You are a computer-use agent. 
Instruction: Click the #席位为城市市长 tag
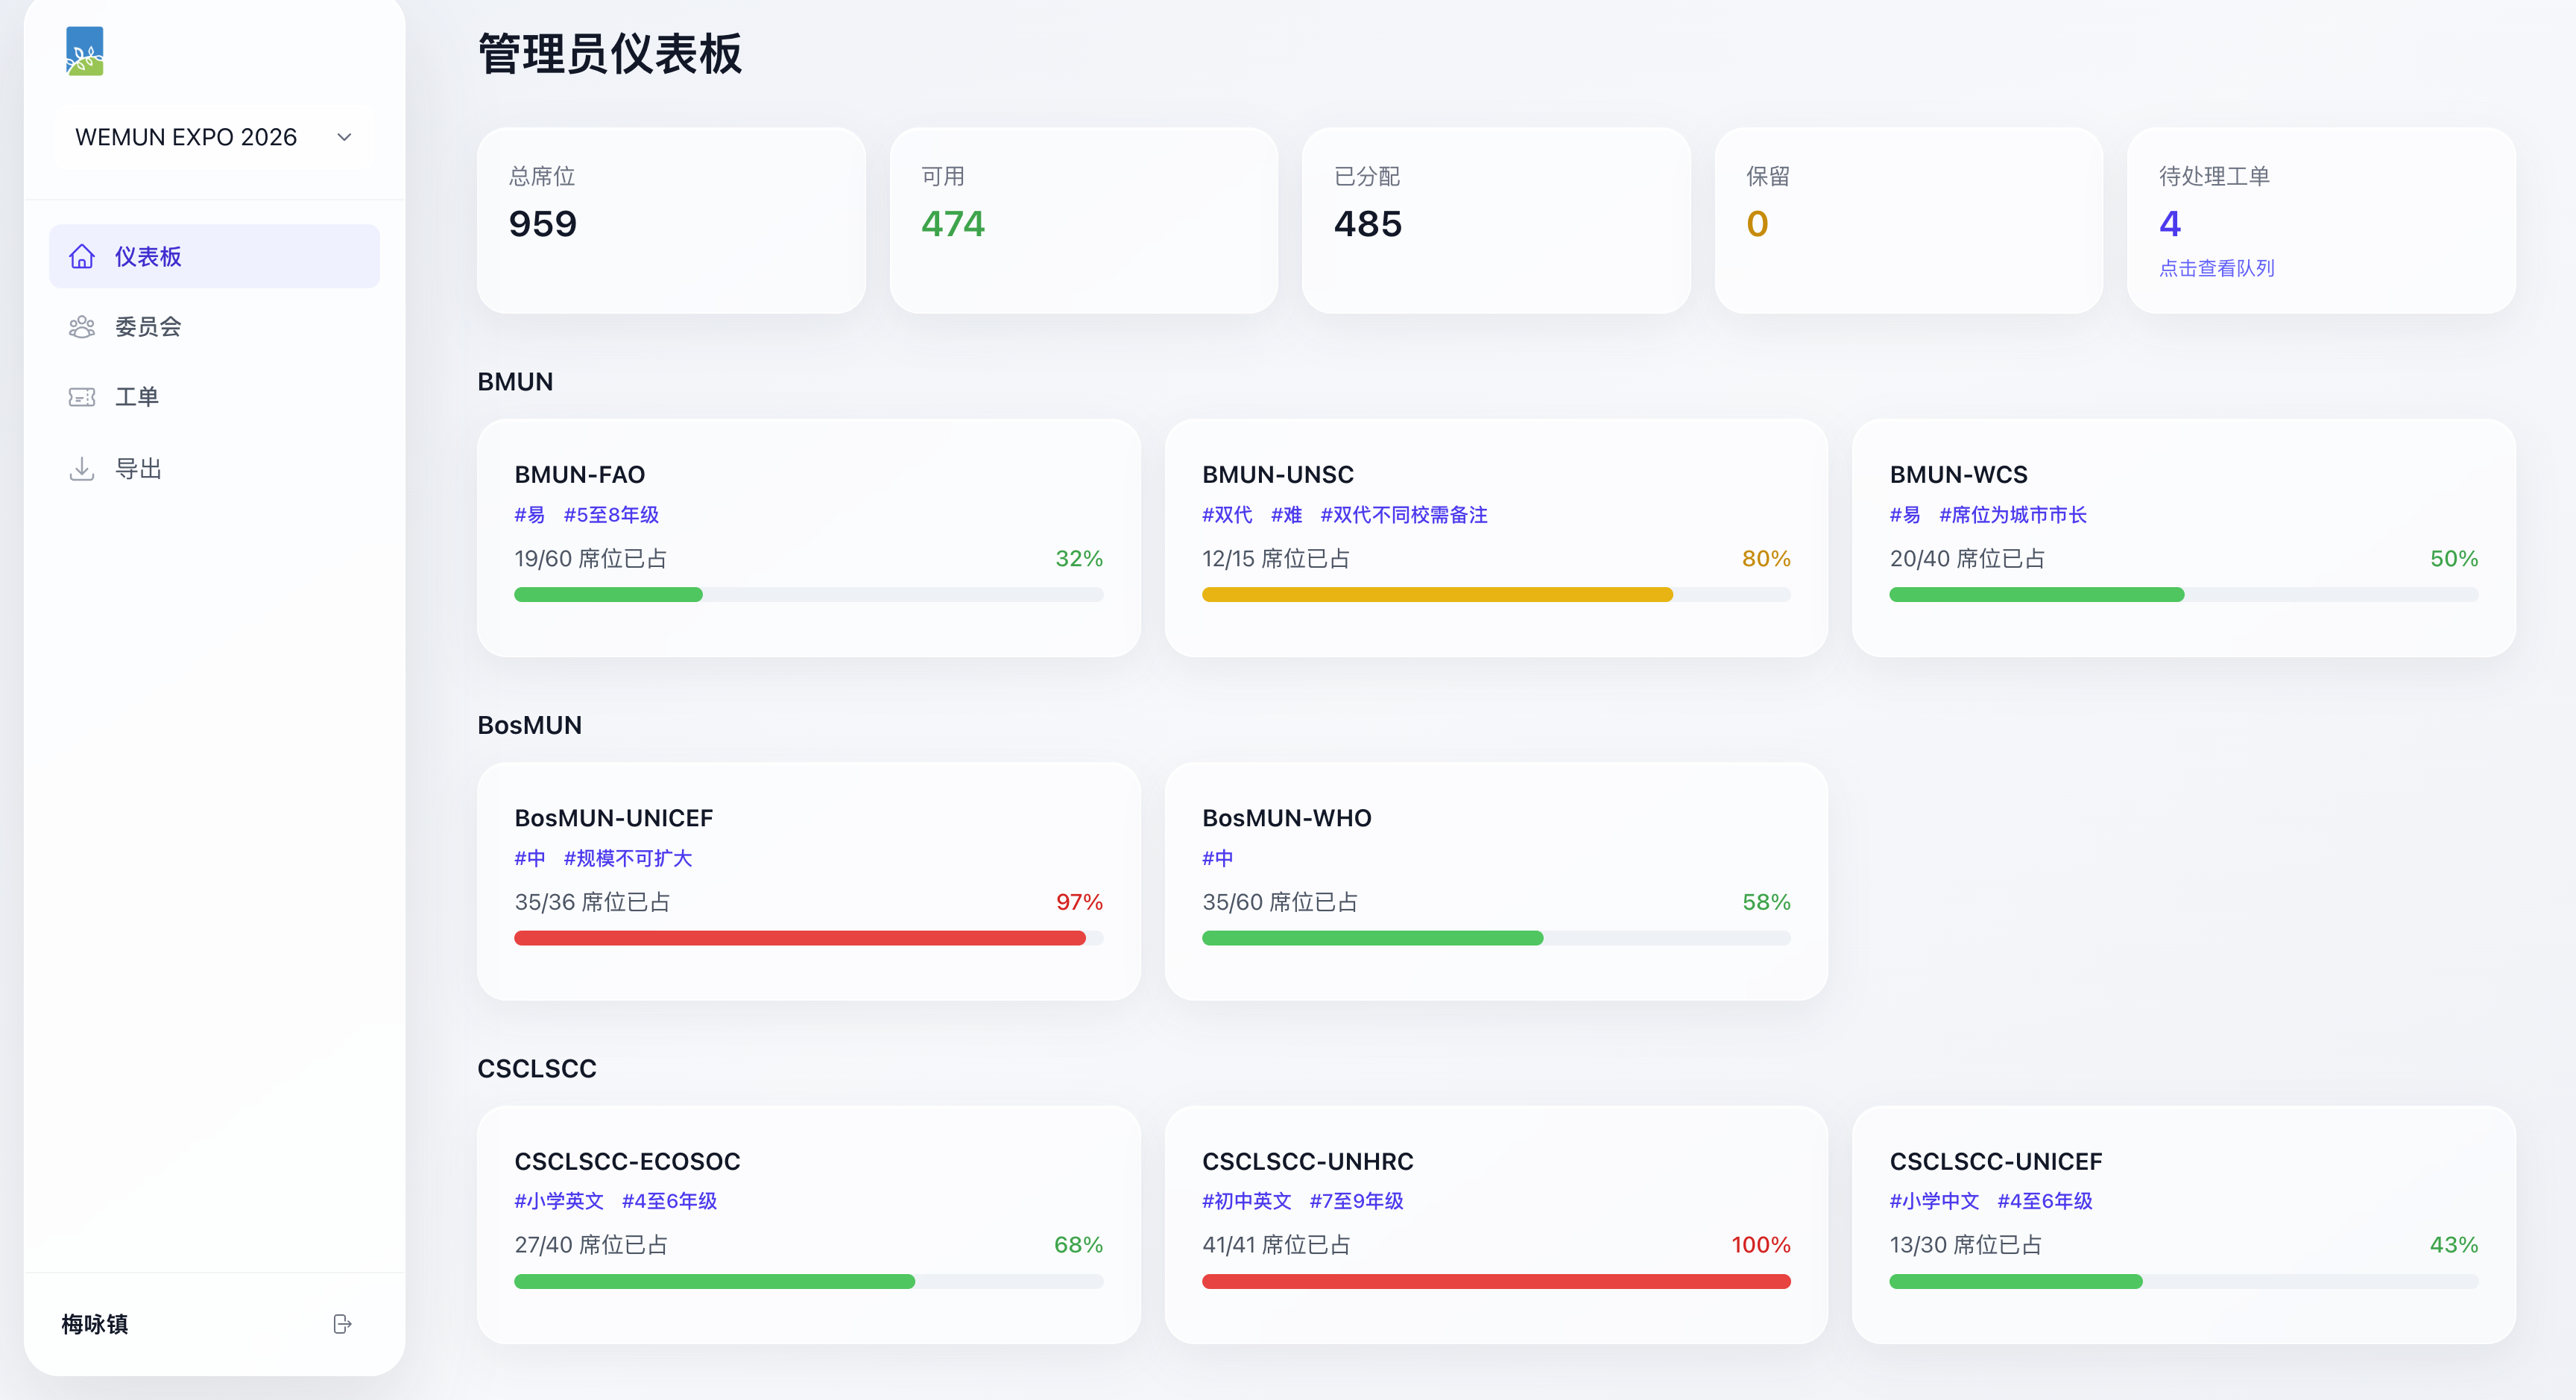2013,515
